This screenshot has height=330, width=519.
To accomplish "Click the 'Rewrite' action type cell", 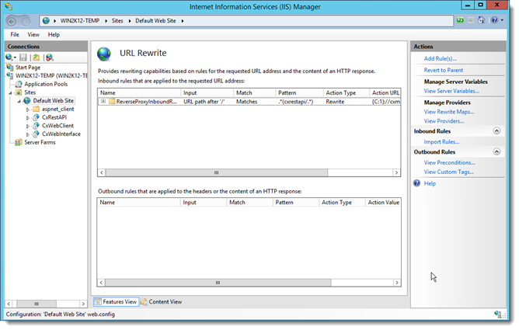I will tap(335, 102).
